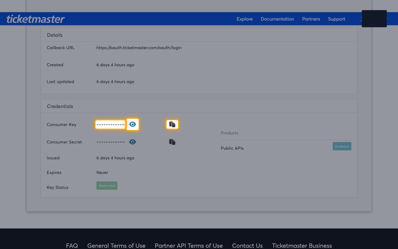
Task: Open the Ticketmaster Business link
Action: pyautogui.click(x=302, y=246)
